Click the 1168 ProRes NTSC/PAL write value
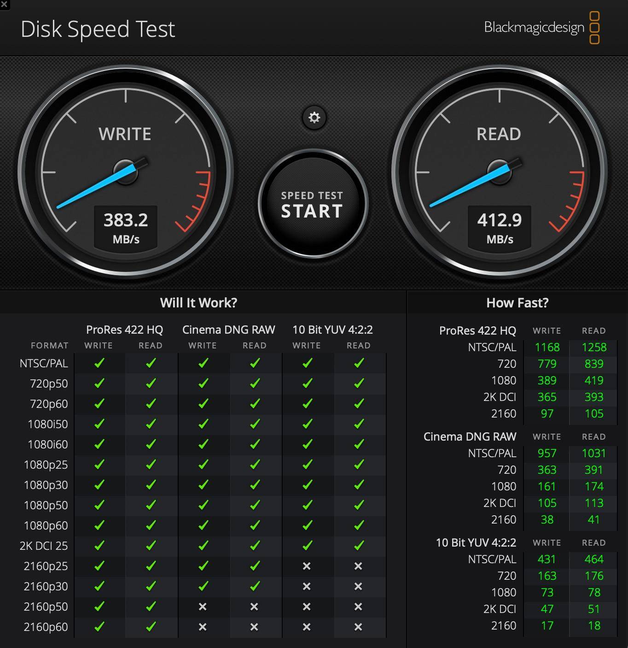 coord(547,347)
